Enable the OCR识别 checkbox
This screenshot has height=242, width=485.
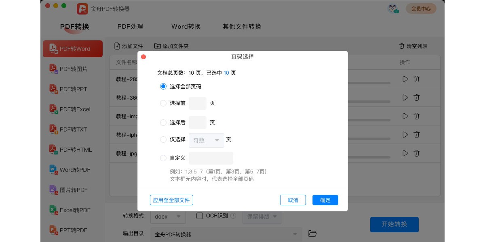click(200, 216)
